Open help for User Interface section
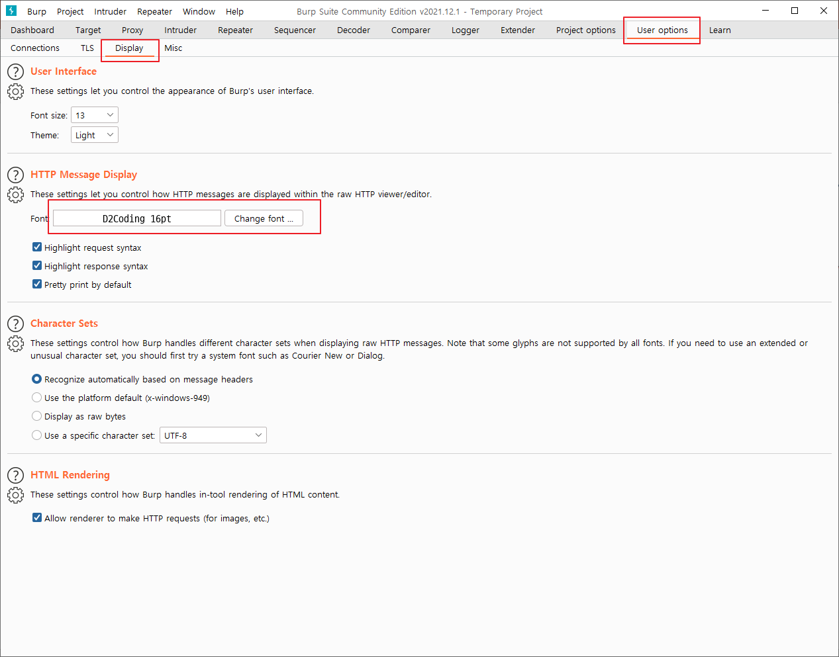Image resolution: width=839 pixels, height=657 pixels. click(x=15, y=71)
